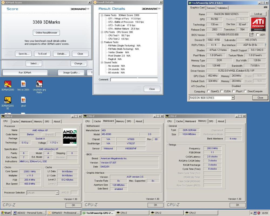Switch to the Sensors tab in GPU-Z
This screenshot has width=270, height=216.
(211, 8)
